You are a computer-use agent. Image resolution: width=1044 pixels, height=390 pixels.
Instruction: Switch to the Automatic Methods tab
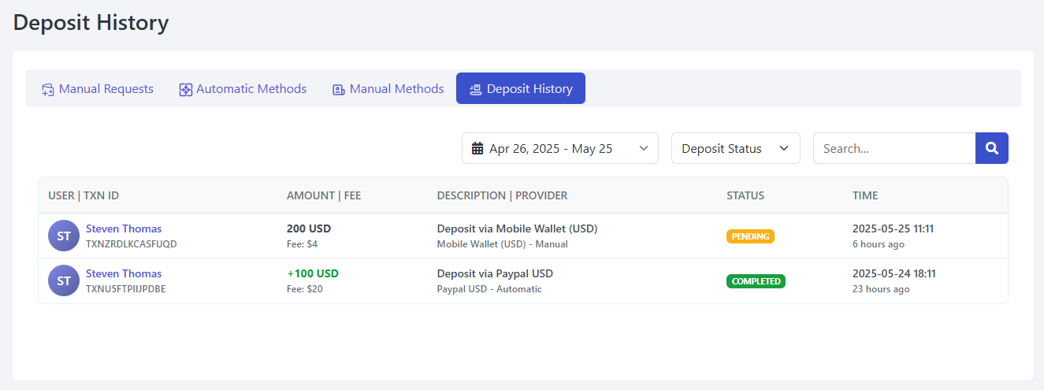pyautogui.click(x=251, y=89)
